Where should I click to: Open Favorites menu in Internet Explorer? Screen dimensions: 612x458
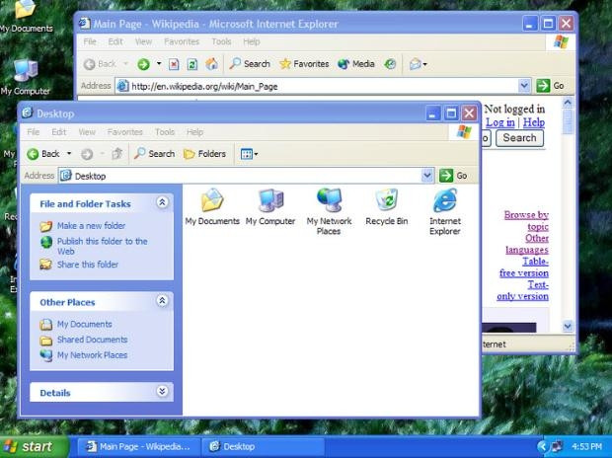click(x=182, y=41)
